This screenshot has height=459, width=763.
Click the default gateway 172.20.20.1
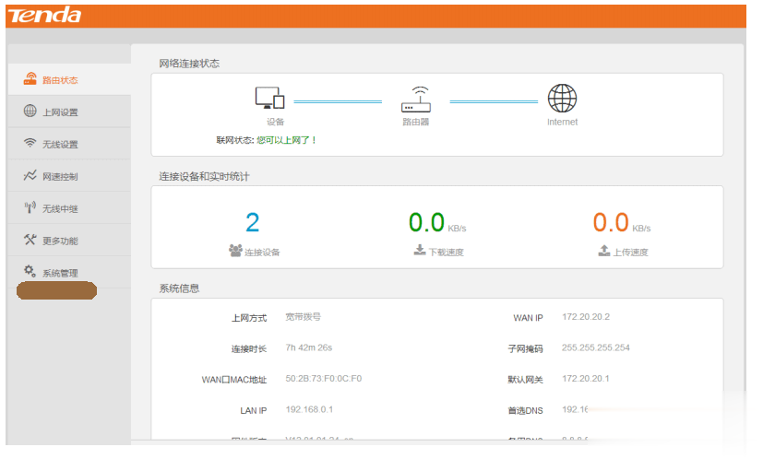[585, 378]
